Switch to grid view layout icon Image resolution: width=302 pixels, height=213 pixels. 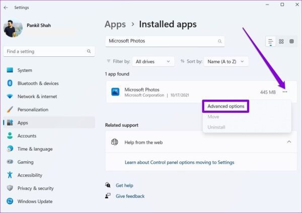[x=281, y=42]
